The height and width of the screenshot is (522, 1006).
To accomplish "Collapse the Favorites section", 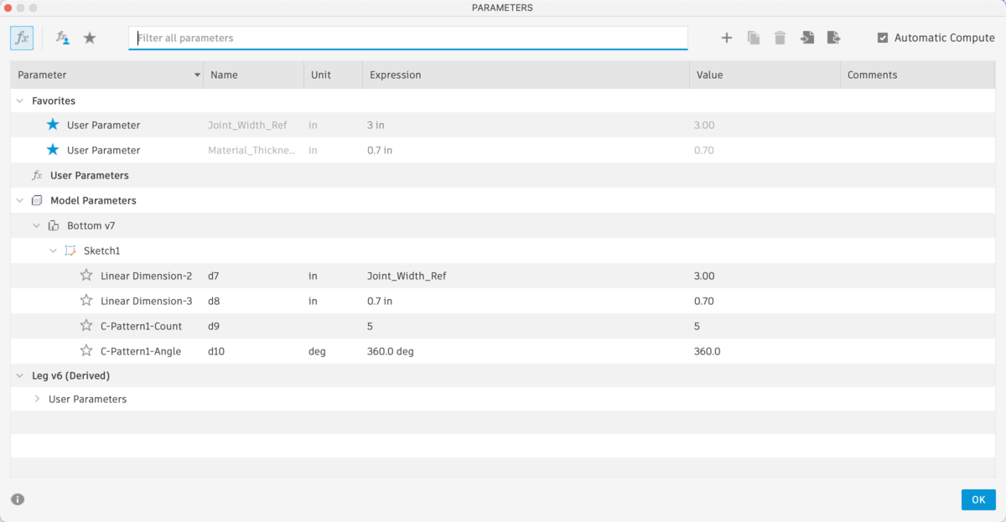I will pos(19,101).
